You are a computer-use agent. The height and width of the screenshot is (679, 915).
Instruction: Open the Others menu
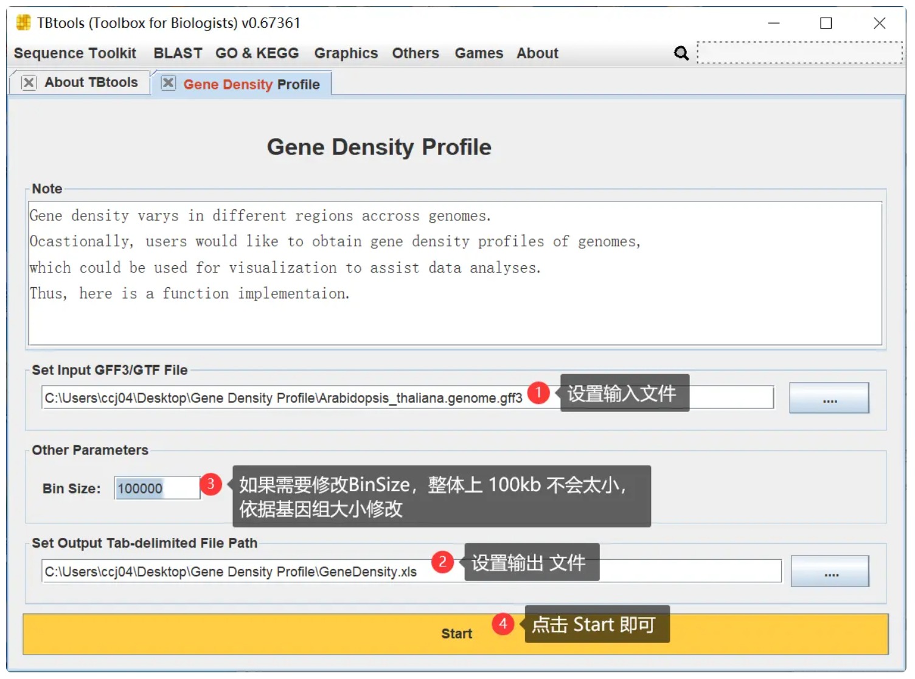(x=416, y=54)
